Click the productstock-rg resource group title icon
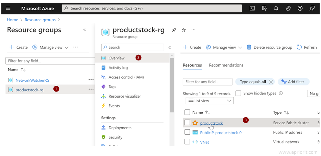 coord(106,32)
